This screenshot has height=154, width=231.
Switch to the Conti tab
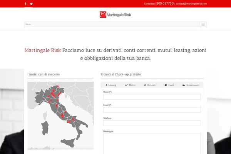coord(169,85)
